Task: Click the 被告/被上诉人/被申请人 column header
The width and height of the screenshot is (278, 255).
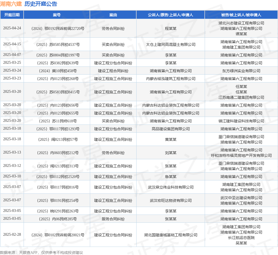Action: 241,15
